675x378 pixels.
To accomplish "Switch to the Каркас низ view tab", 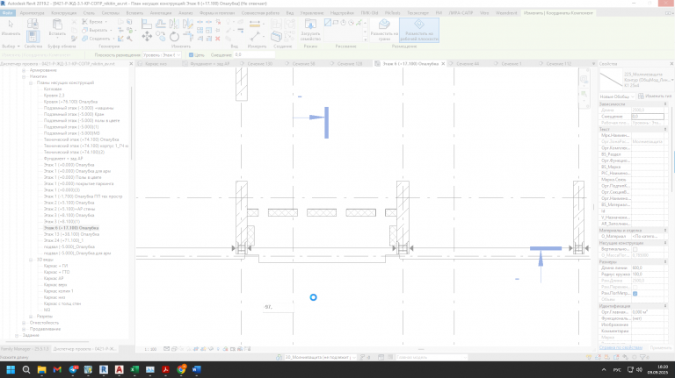I will tap(156, 63).
